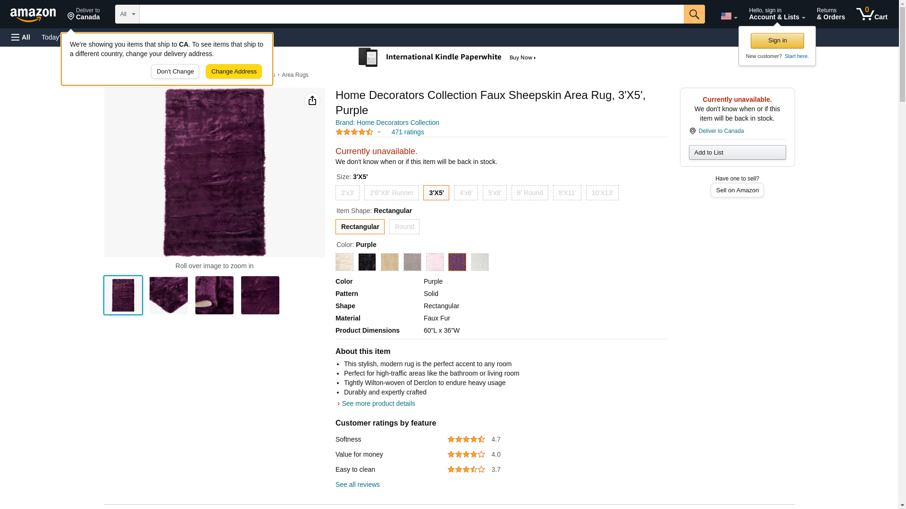Click the share icon on product image
The image size is (906, 509).
312,100
